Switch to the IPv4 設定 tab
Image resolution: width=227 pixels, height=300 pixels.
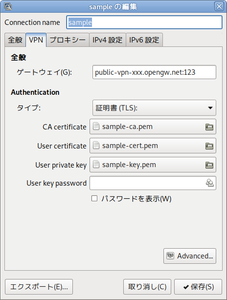[108, 40]
